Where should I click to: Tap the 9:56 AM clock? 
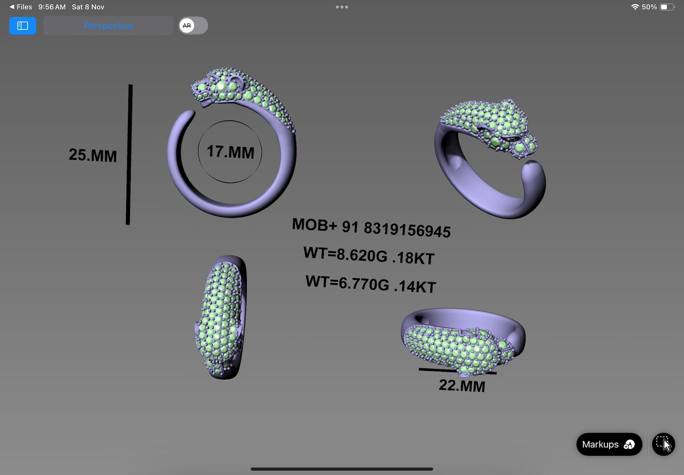point(52,7)
